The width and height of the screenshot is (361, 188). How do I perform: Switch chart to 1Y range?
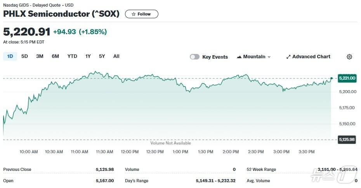[88, 56]
